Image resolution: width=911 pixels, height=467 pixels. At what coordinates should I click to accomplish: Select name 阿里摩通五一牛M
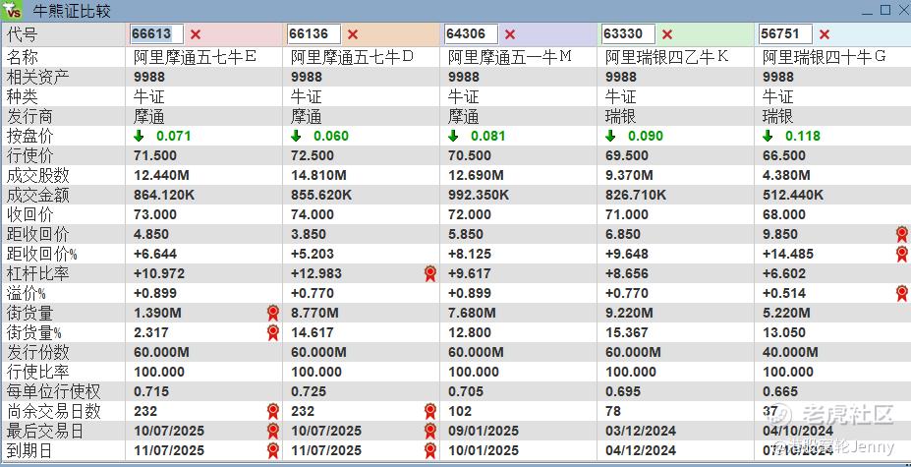click(x=510, y=57)
